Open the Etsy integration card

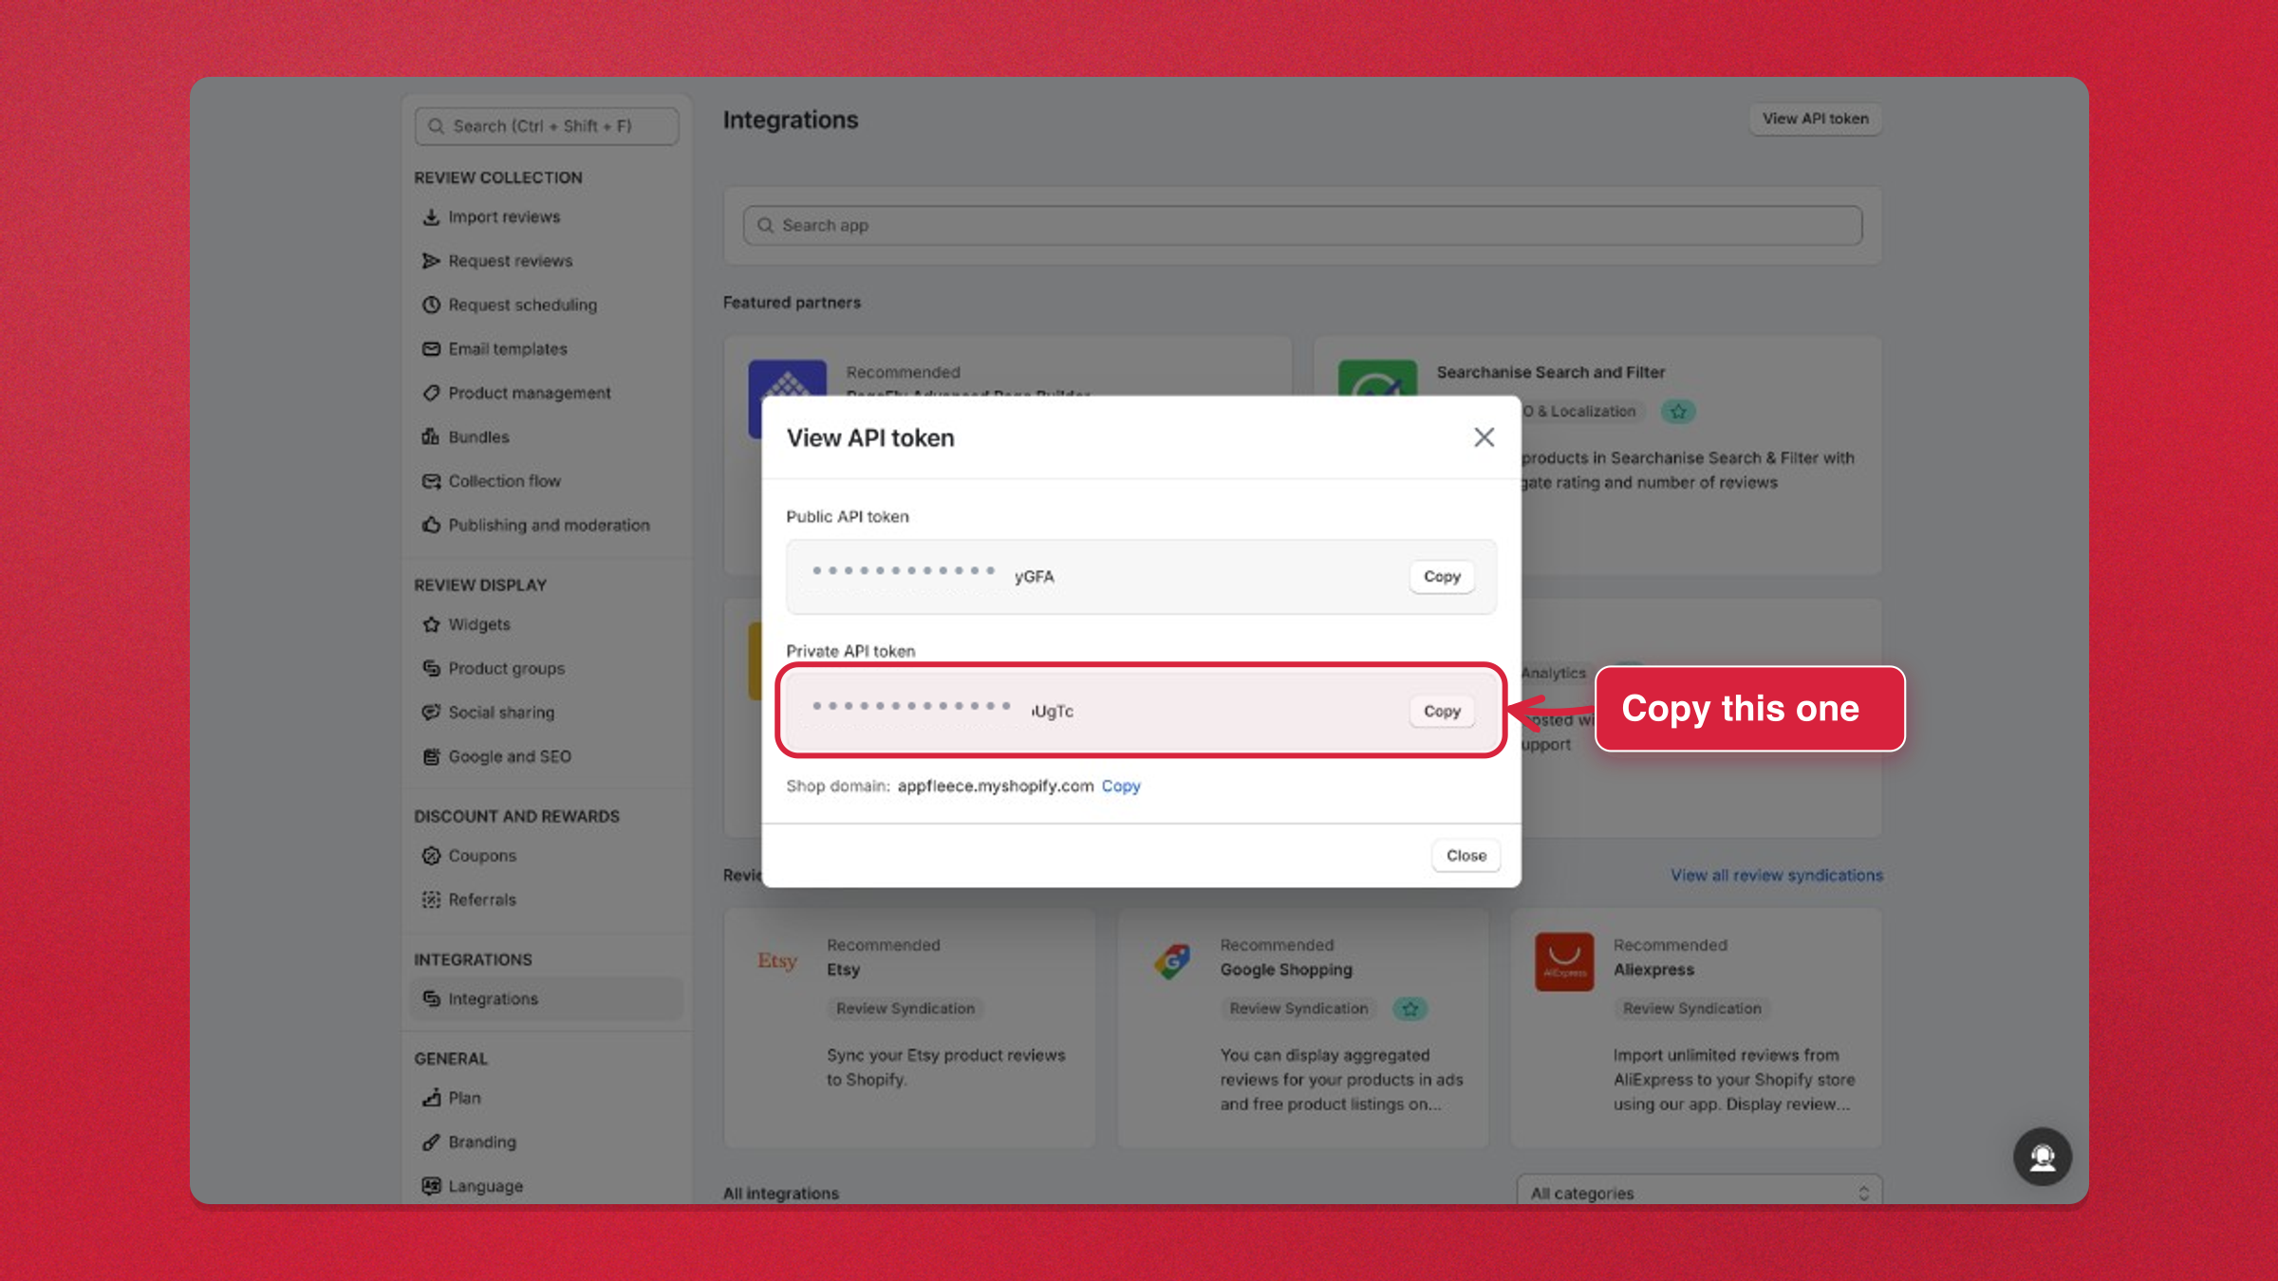click(909, 1029)
